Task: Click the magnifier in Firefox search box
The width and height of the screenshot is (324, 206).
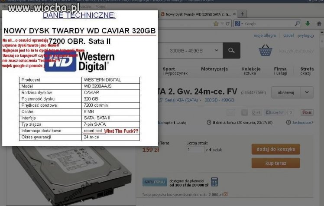Action: (x=297, y=23)
